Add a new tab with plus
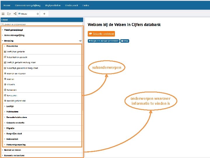 pyautogui.click(x=44, y=14)
